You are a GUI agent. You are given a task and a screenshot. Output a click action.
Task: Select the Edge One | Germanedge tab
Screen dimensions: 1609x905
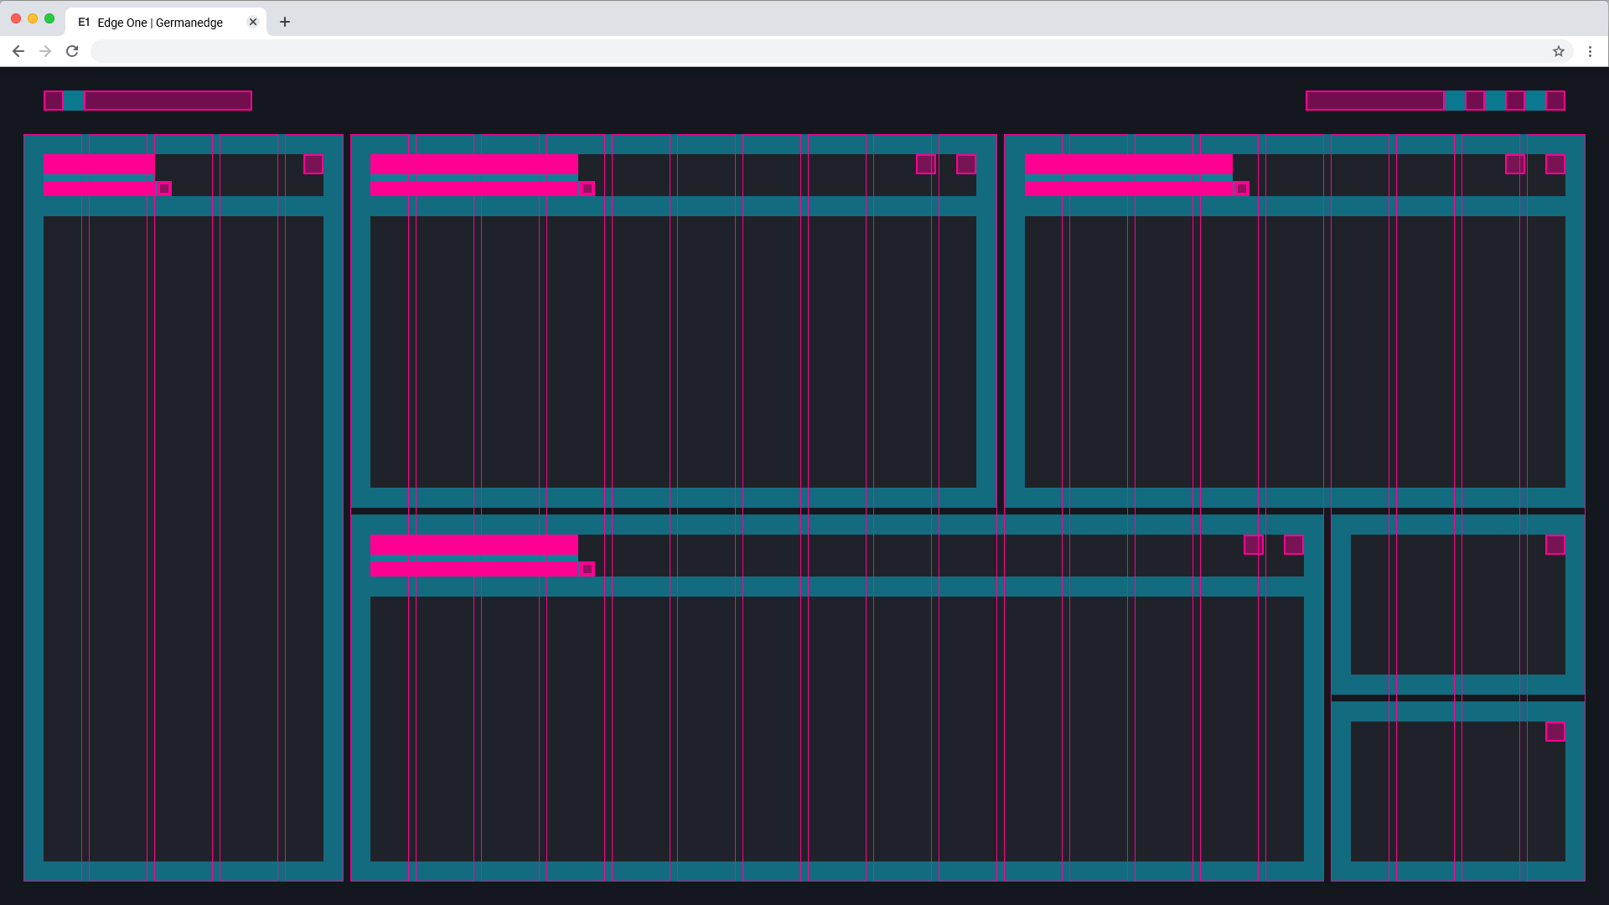coord(159,23)
